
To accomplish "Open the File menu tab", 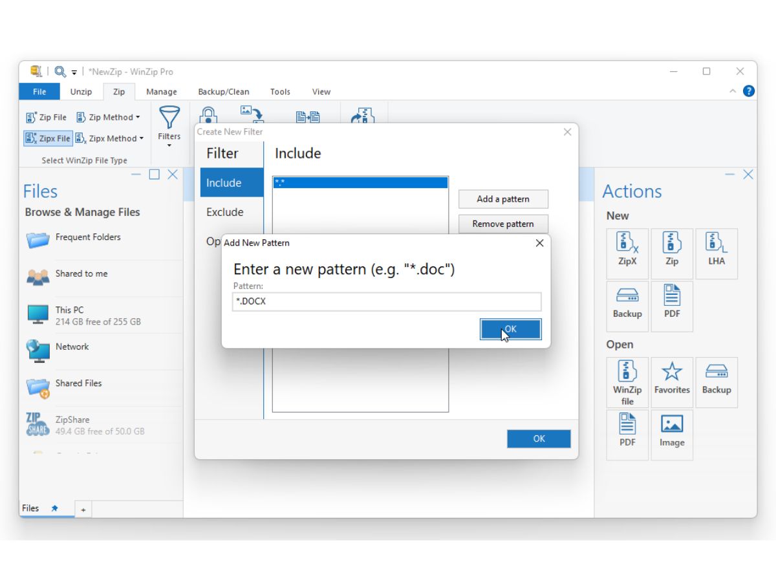I will pyautogui.click(x=39, y=92).
